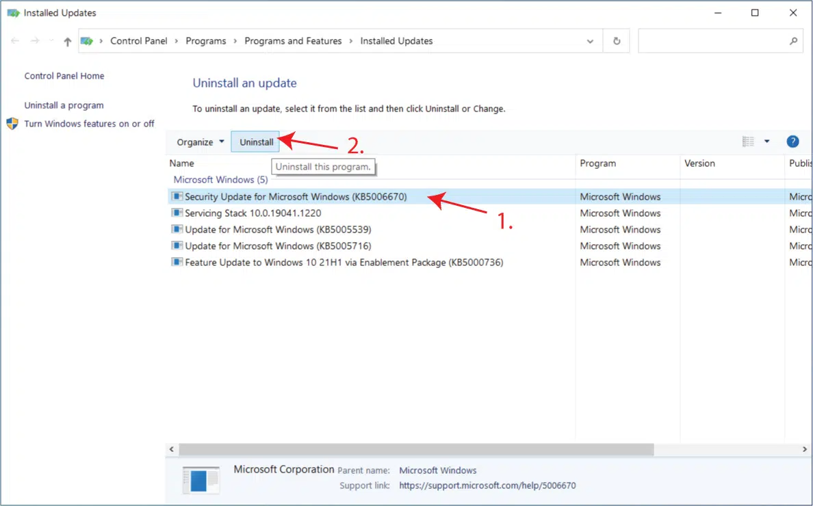This screenshot has height=506, width=813.
Task: Open the recent locations chevron
Action: coord(51,41)
